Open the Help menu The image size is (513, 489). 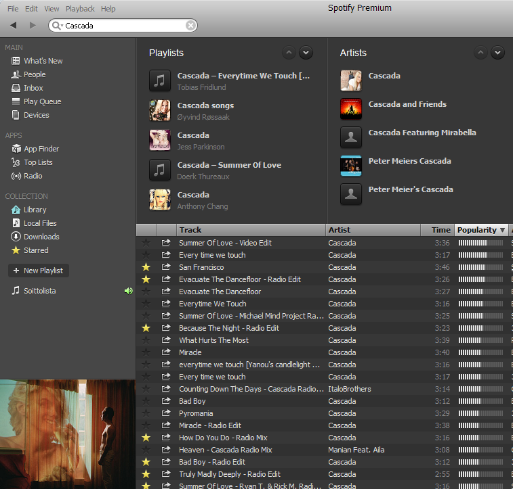click(108, 9)
